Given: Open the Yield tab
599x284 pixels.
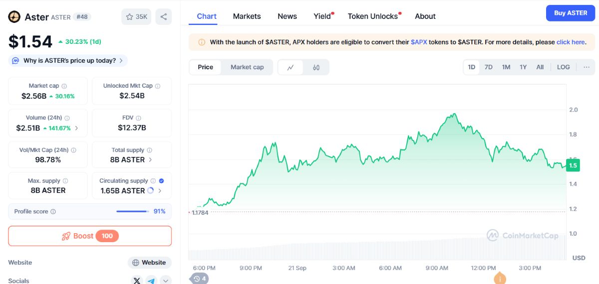Looking at the screenshot, I should [x=323, y=16].
